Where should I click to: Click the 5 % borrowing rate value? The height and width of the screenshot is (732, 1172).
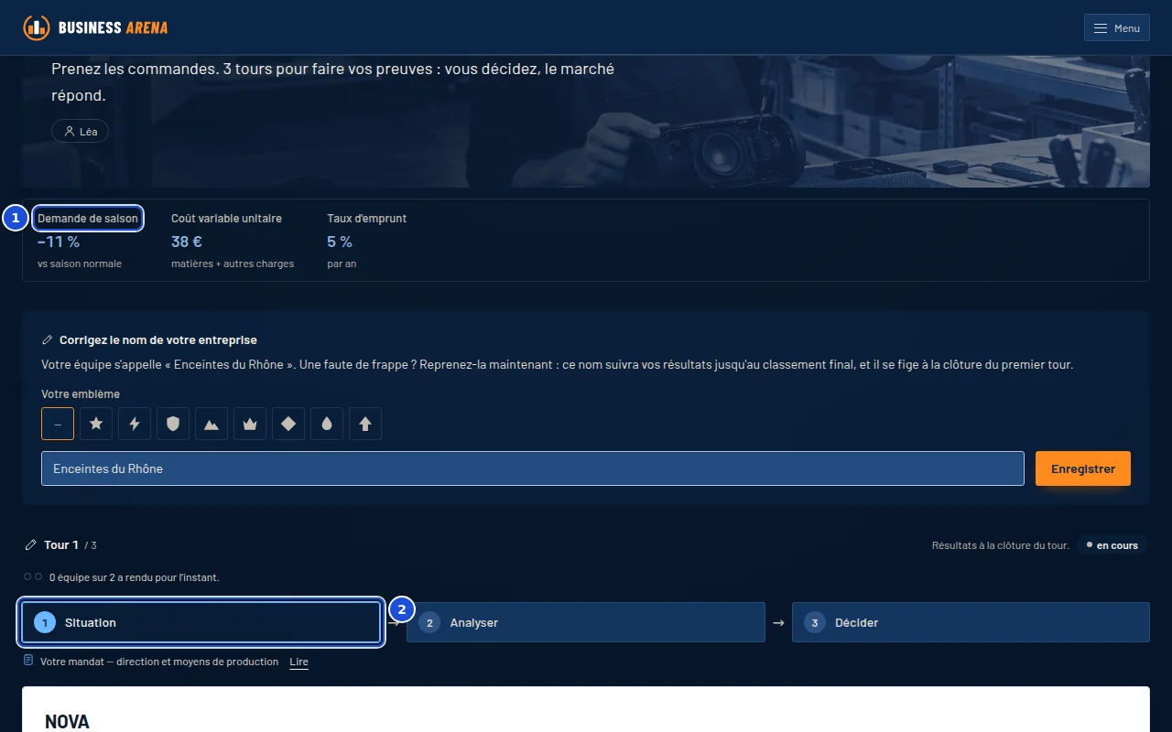click(340, 242)
